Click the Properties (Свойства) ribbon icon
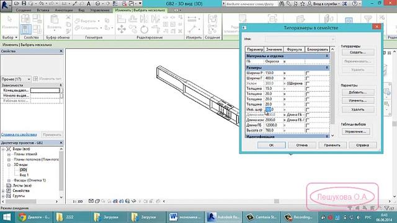The width and height of the screenshot is (397, 223). (x=26, y=29)
